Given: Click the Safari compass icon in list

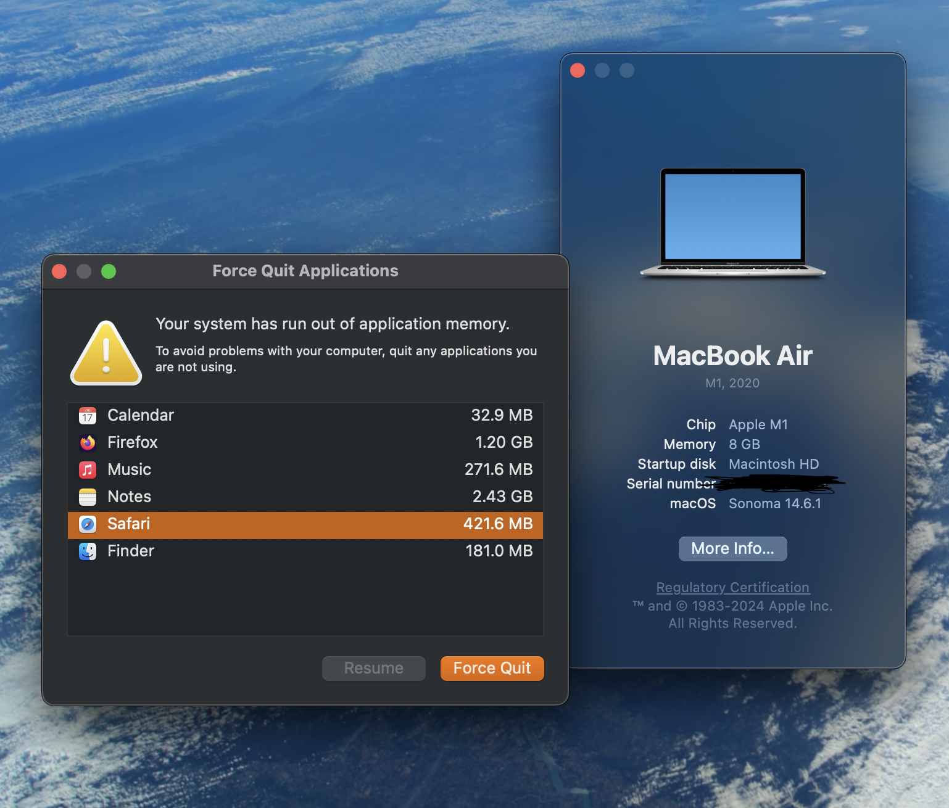Looking at the screenshot, I should (x=88, y=524).
